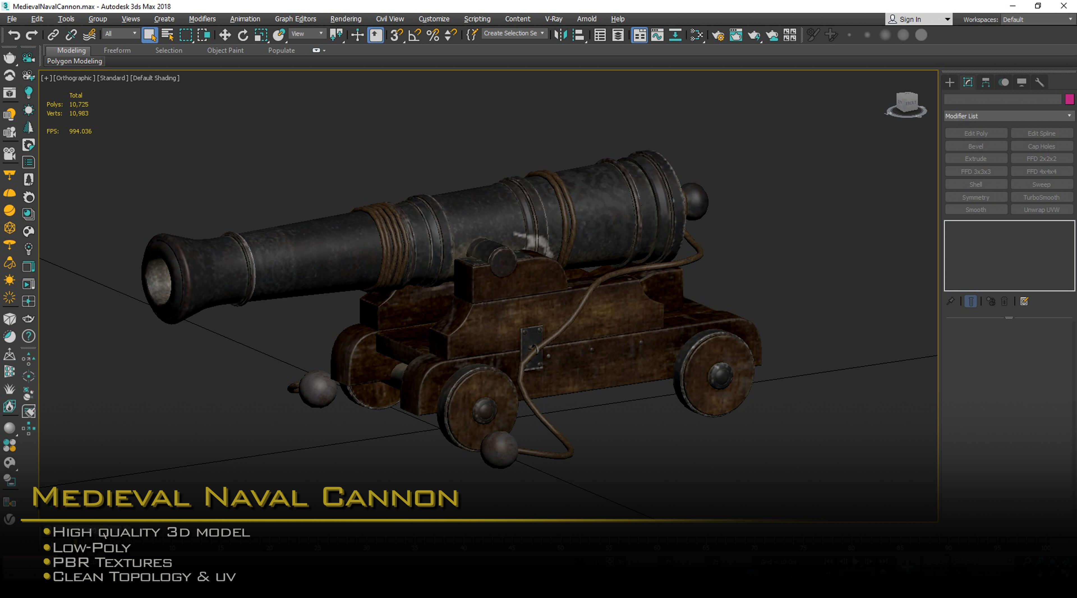The image size is (1077, 598).
Task: Open the Utilities wrench panel
Action: 1040,82
